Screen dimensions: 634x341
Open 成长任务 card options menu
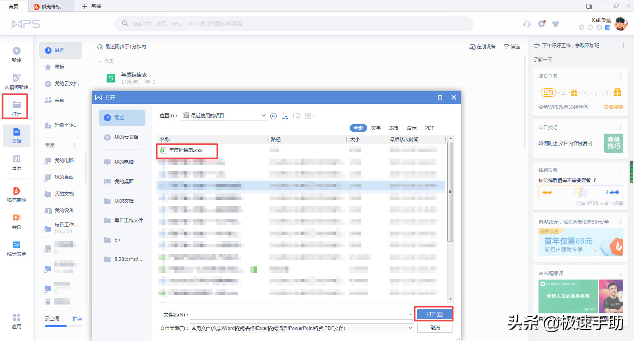[x=621, y=76]
